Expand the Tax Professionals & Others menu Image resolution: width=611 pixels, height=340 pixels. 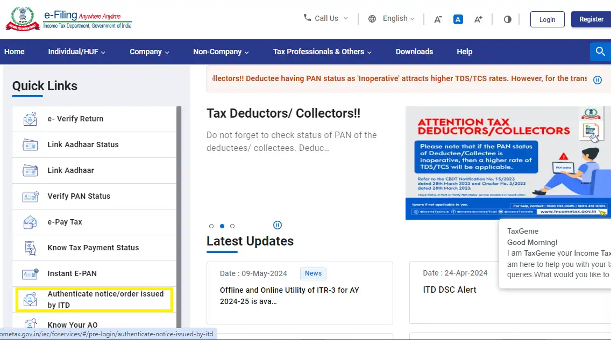tap(321, 52)
